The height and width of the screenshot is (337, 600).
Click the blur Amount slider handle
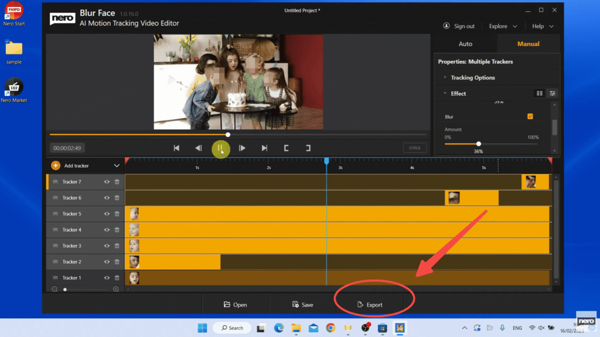478,144
